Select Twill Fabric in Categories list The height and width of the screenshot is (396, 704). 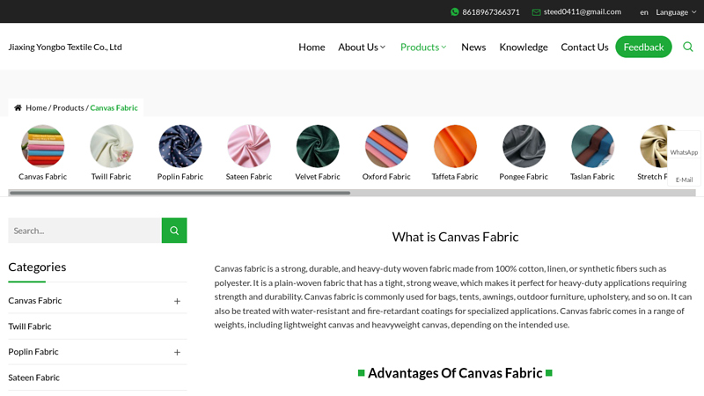pos(30,326)
